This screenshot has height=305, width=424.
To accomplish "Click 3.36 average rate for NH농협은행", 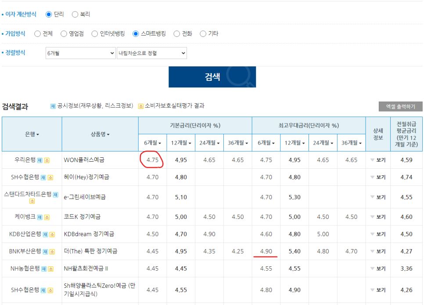I will (x=406, y=269).
